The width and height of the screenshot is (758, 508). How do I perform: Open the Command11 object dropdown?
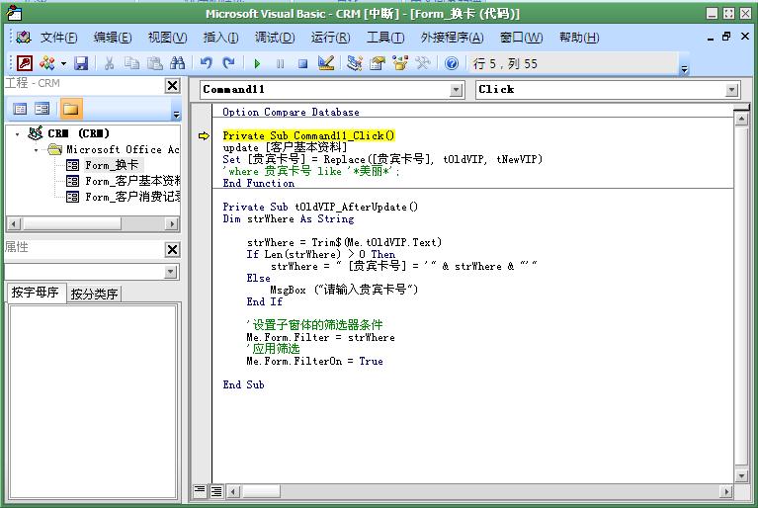click(456, 90)
